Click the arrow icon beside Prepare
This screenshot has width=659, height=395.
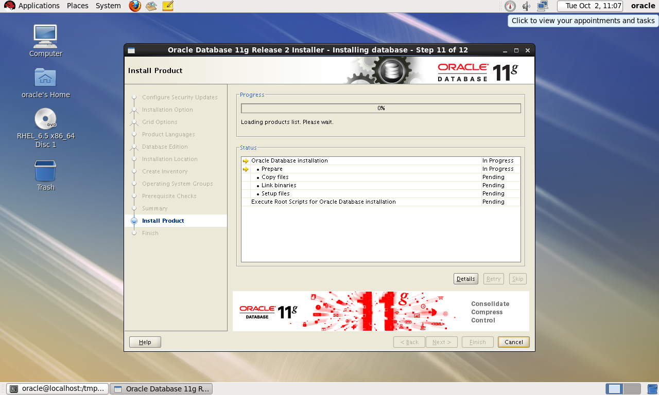(x=246, y=169)
